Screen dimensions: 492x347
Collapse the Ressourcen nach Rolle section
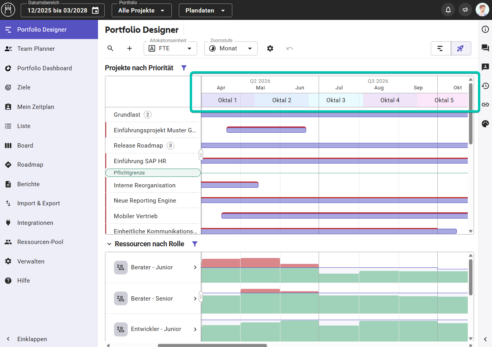coord(109,244)
